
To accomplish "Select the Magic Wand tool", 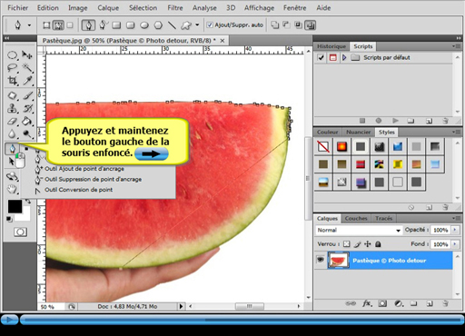I will pos(27,68).
